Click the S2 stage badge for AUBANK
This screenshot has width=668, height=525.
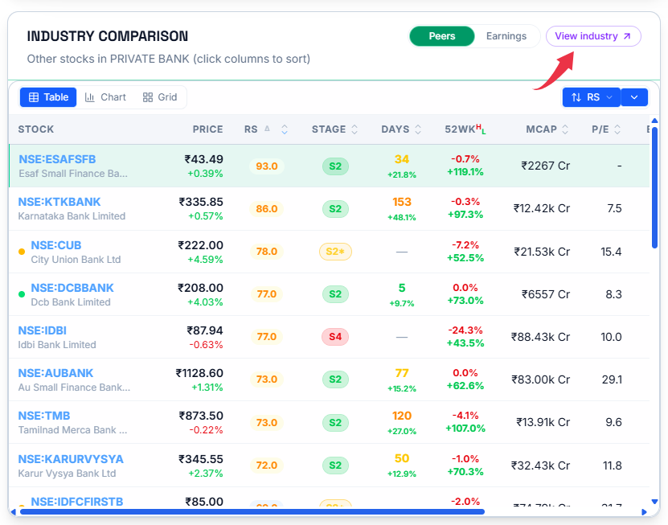pos(335,379)
